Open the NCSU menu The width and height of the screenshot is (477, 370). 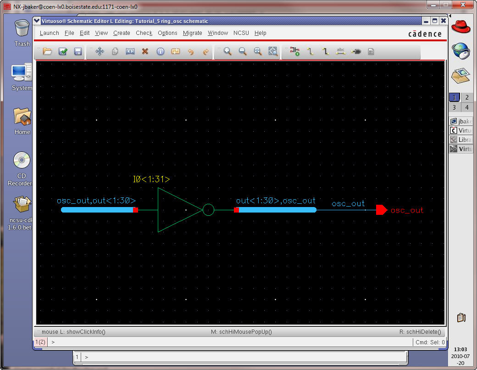[x=241, y=33]
